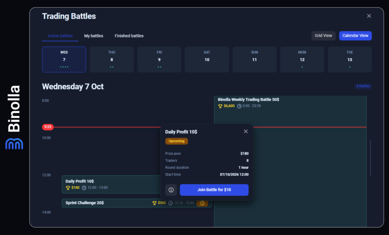Click the 4 Battles badge
This screenshot has height=235, width=389.
363,86
